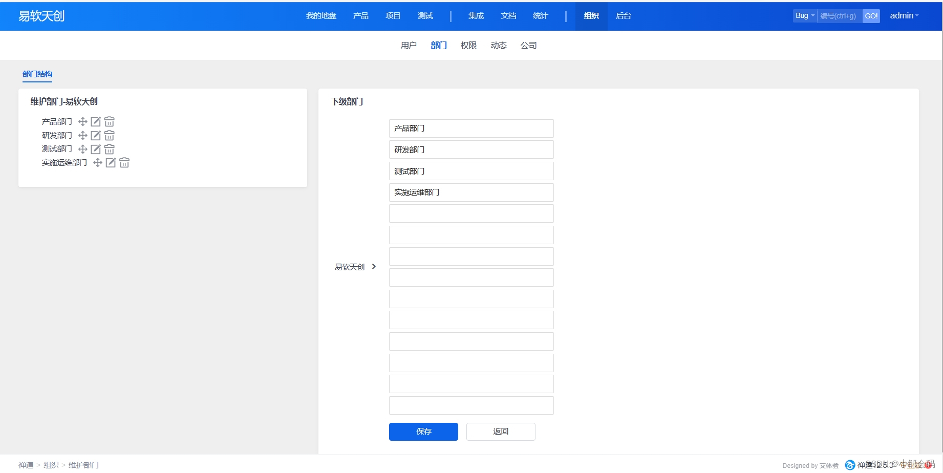The image size is (943, 473).
Task: Click 维护部门 in the footer breadcrumb
Action: pyautogui.click(x=83, y=465)
